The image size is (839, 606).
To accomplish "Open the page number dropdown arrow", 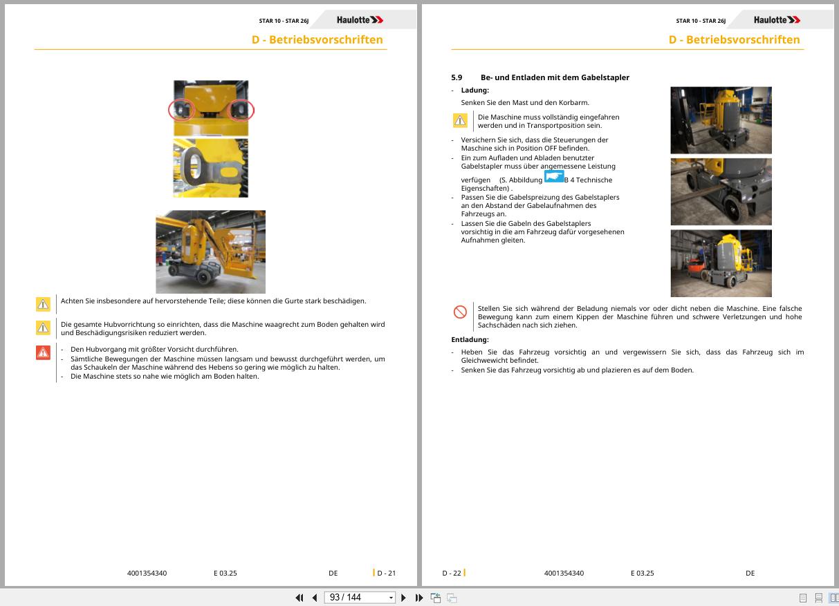I will tap(391, 598).
